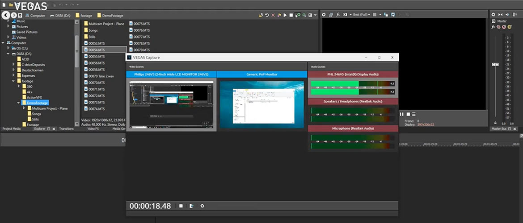523x223 pixels.
Task: Adjust the Master volume fader
Action: click(x=496, y=64)
